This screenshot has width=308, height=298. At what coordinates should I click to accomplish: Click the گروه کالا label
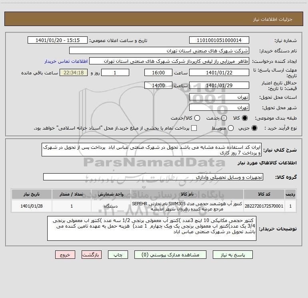[x=286, y=177]
